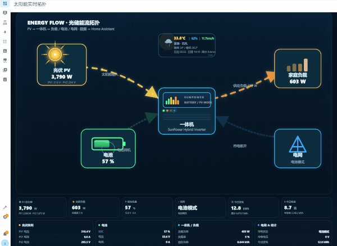Open the Media play-box sidebar icon

coord(5,70)
